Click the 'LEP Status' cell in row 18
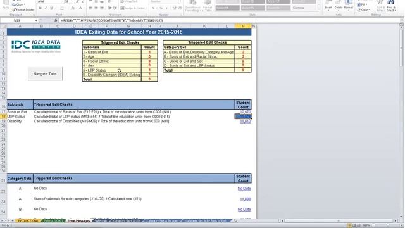 [20, 117]
